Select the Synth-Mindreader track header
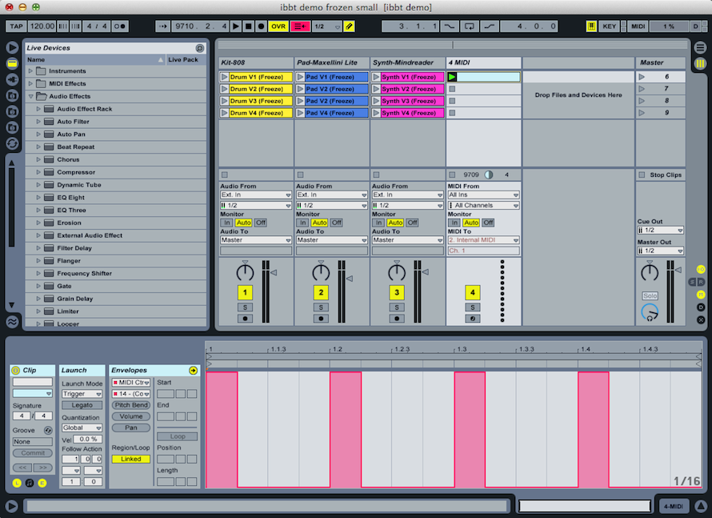712x518 pixels. [407, 62]
